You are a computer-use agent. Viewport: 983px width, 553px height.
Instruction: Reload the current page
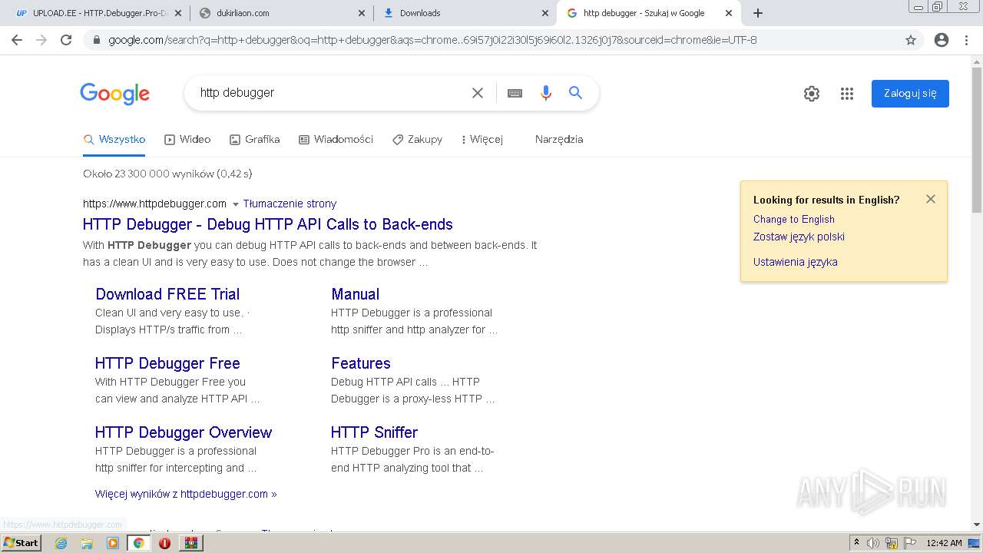click(66, 40)
